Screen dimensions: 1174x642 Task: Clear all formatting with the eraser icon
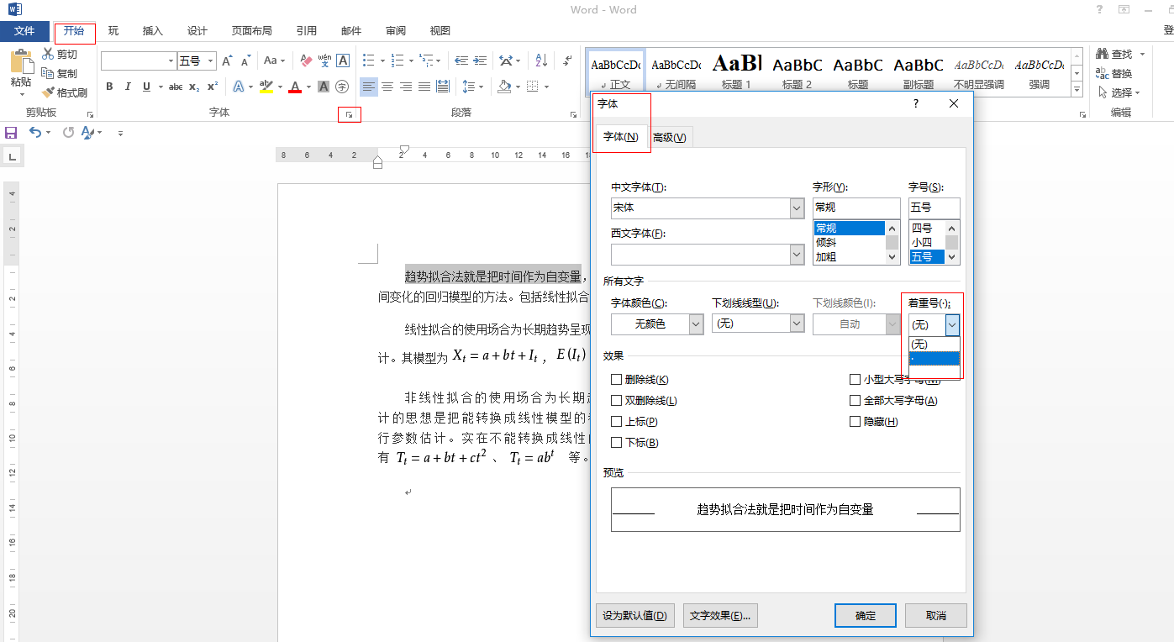pyautogui.click(x=305, y=61)
